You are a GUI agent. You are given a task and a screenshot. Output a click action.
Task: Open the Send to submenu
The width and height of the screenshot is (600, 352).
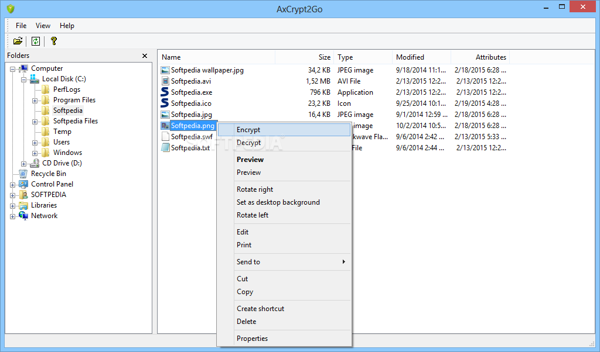click(x=284, y=262)
